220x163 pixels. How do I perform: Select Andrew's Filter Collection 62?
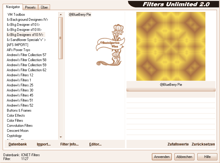pos(26,70)
